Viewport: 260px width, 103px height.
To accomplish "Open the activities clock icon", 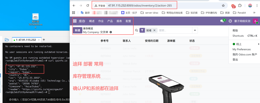I will [230, 21].
